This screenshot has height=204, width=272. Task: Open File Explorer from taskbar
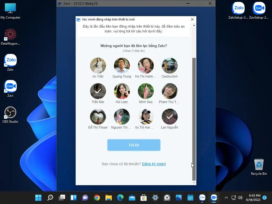pyautogui.click(x=109, y=198)
